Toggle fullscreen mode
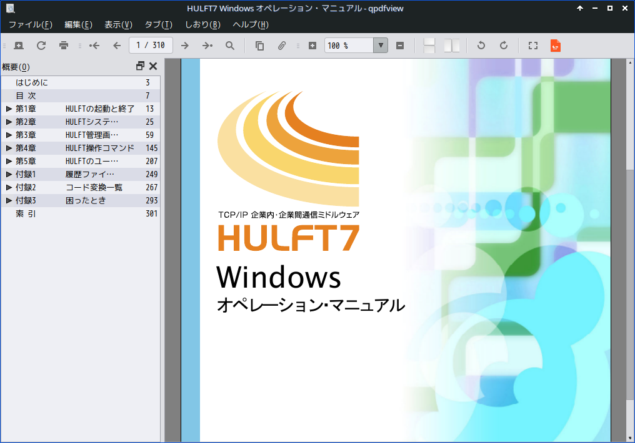Viewport: 635px width, 443px height. coord(533,46)
